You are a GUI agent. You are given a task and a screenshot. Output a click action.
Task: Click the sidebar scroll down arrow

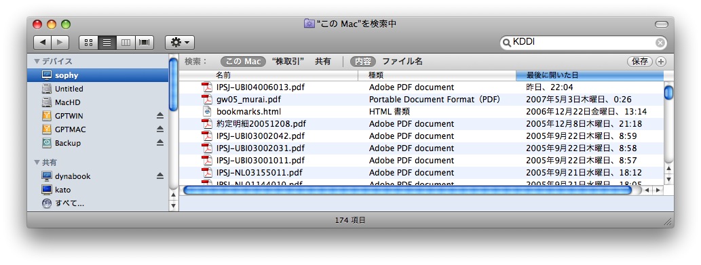pyautogui.click(x=174, y=205)
